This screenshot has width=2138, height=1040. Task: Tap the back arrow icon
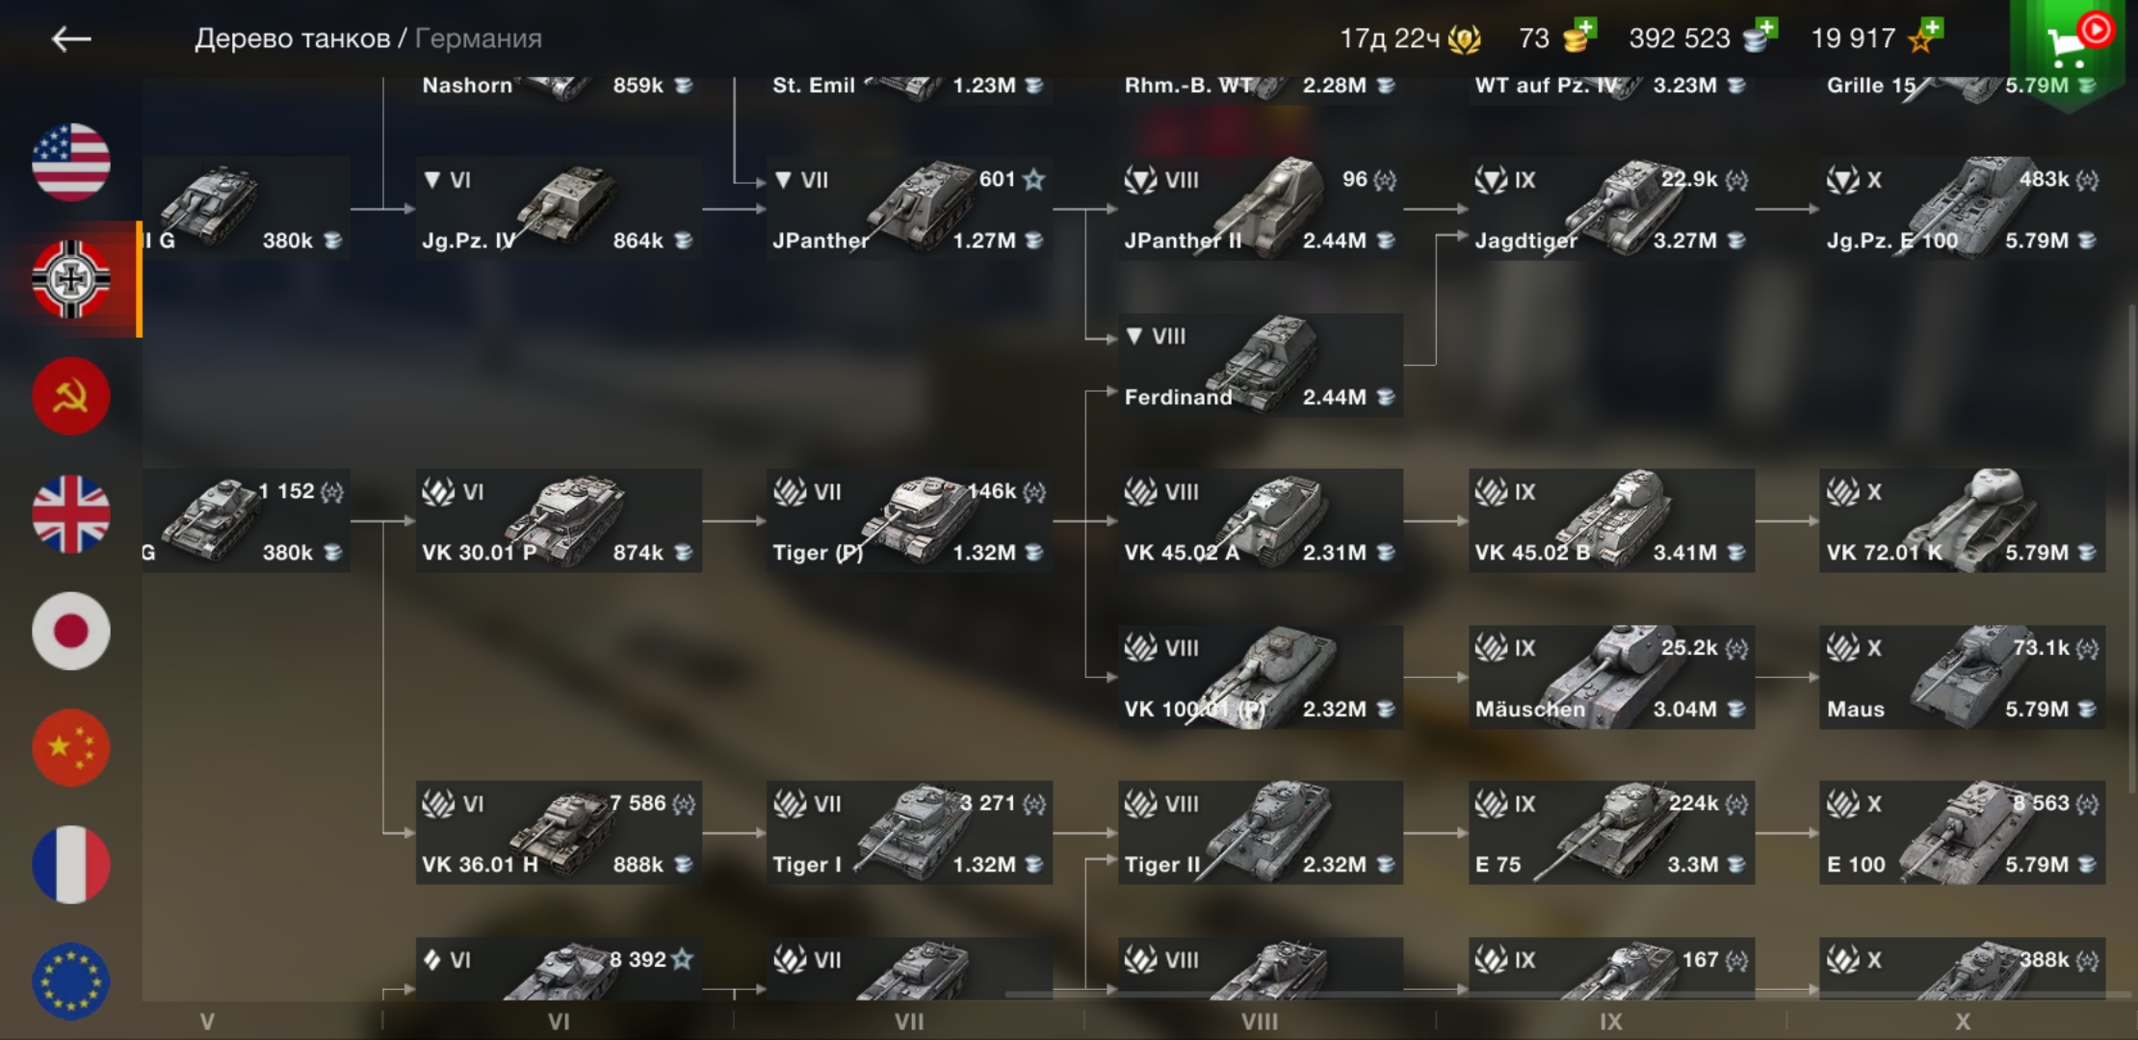(71, 39)
